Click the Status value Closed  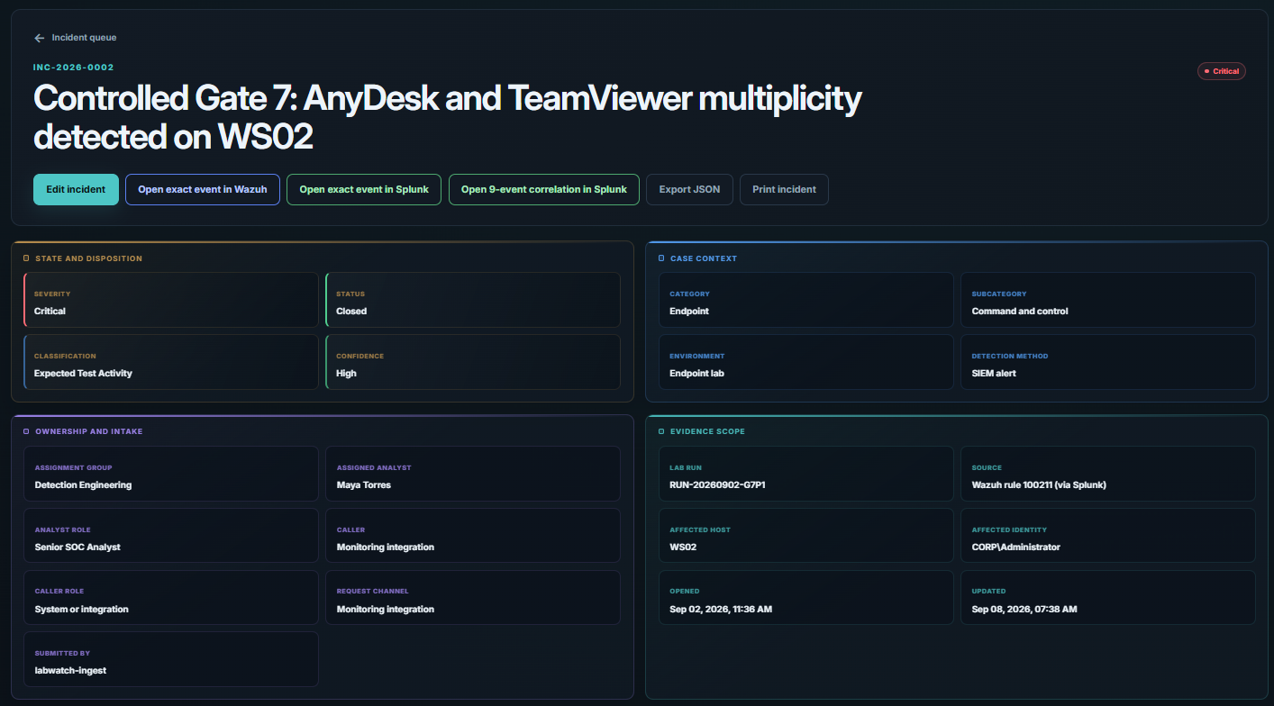point(351,311)
